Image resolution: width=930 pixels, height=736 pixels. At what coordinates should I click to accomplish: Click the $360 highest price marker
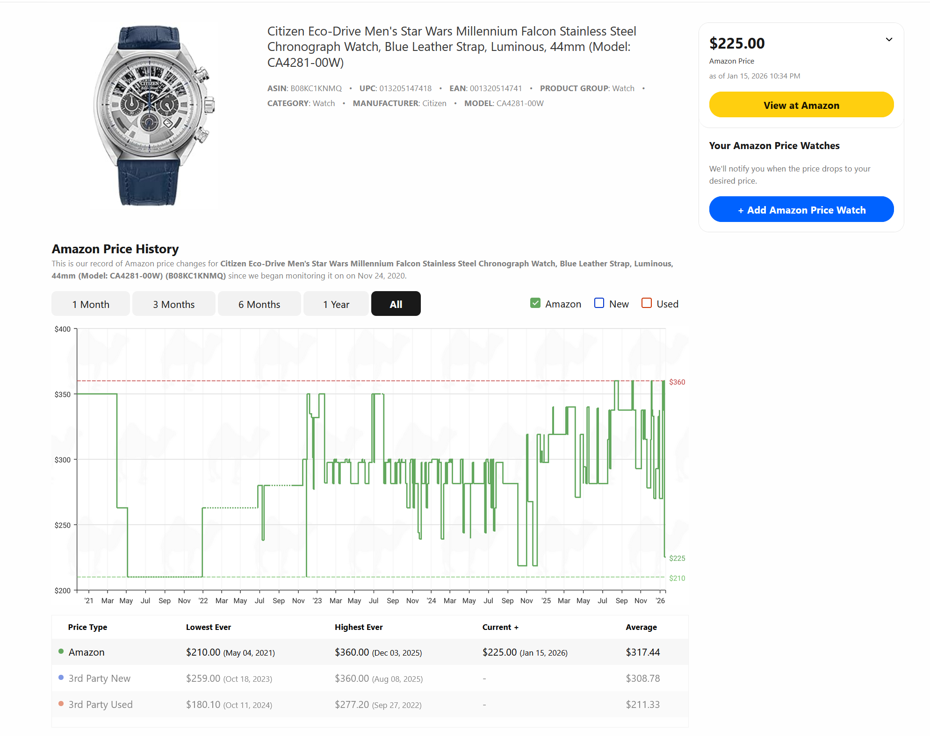point(677,382)
